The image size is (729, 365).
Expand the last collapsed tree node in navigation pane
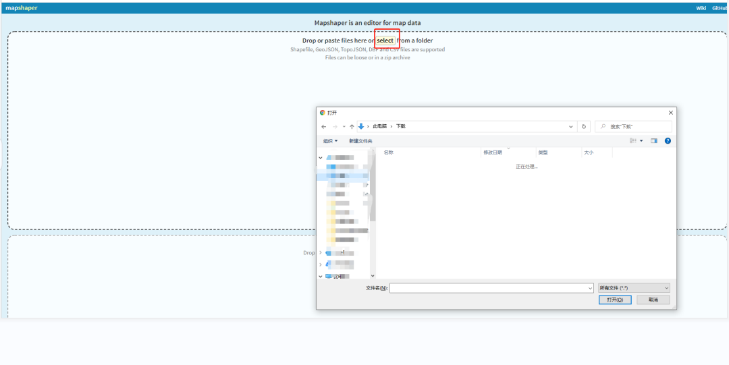pyautogui.click(x=321, y=264)
